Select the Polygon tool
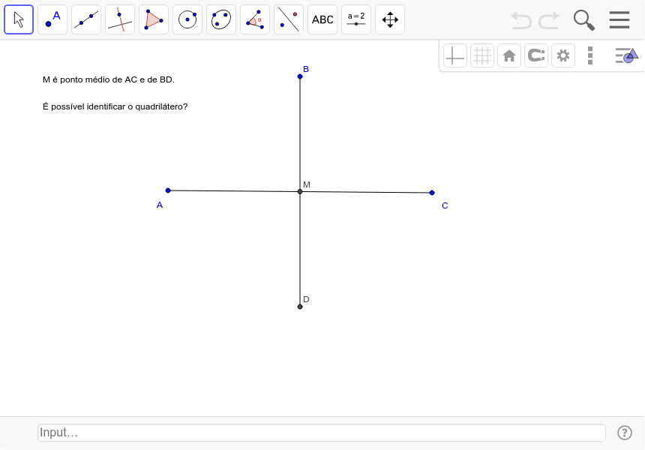Image resolution: width=645 pixels, height=450 pixels. (154, 19)
